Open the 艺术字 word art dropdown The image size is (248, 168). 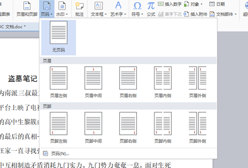pos(118,9)
